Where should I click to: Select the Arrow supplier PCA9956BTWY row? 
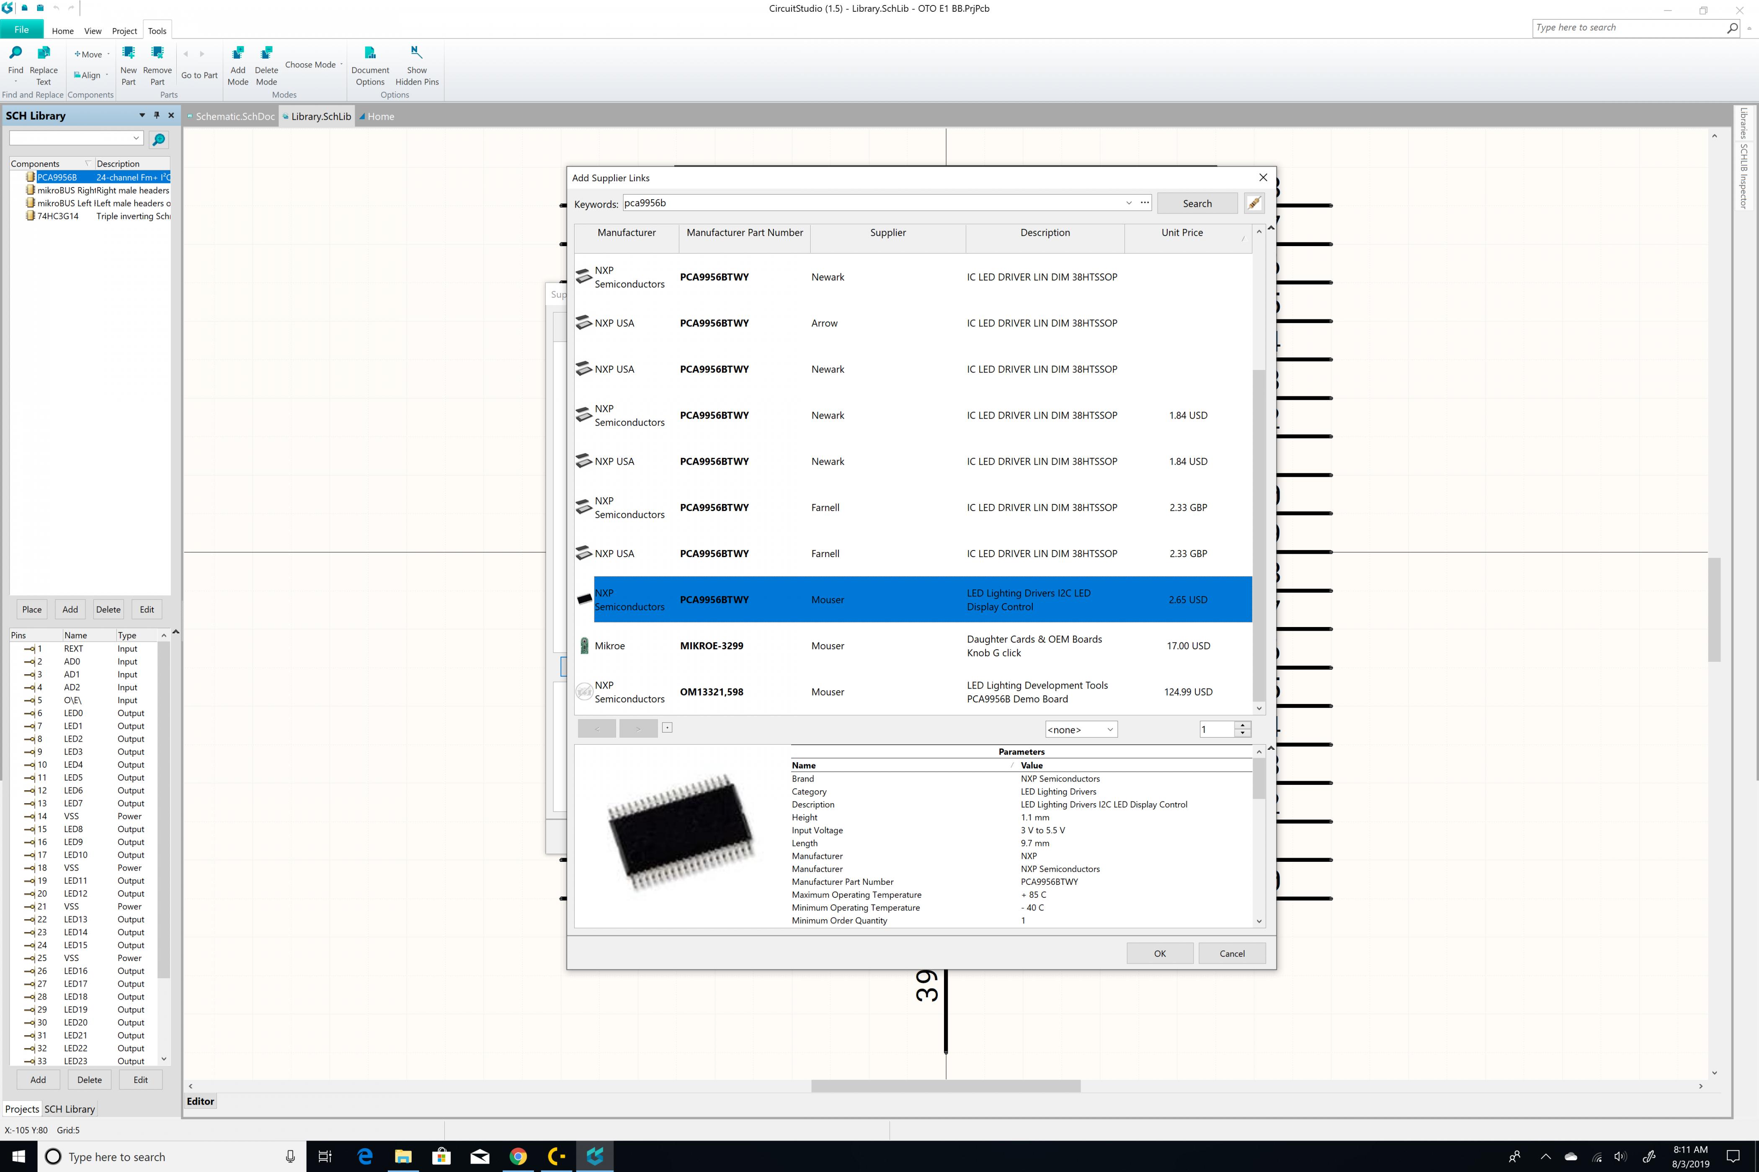[913, 323]
